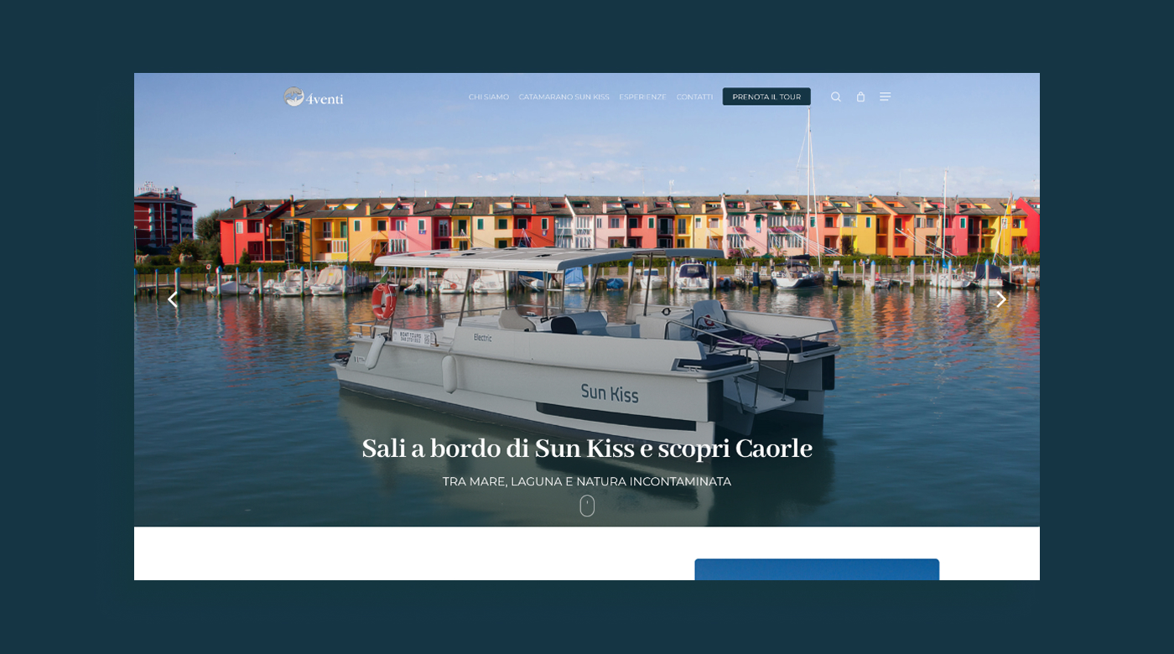The image size is (1174, 654).
Task: Click the scroll-down mouse indicator
Action: tap(587, 506)
